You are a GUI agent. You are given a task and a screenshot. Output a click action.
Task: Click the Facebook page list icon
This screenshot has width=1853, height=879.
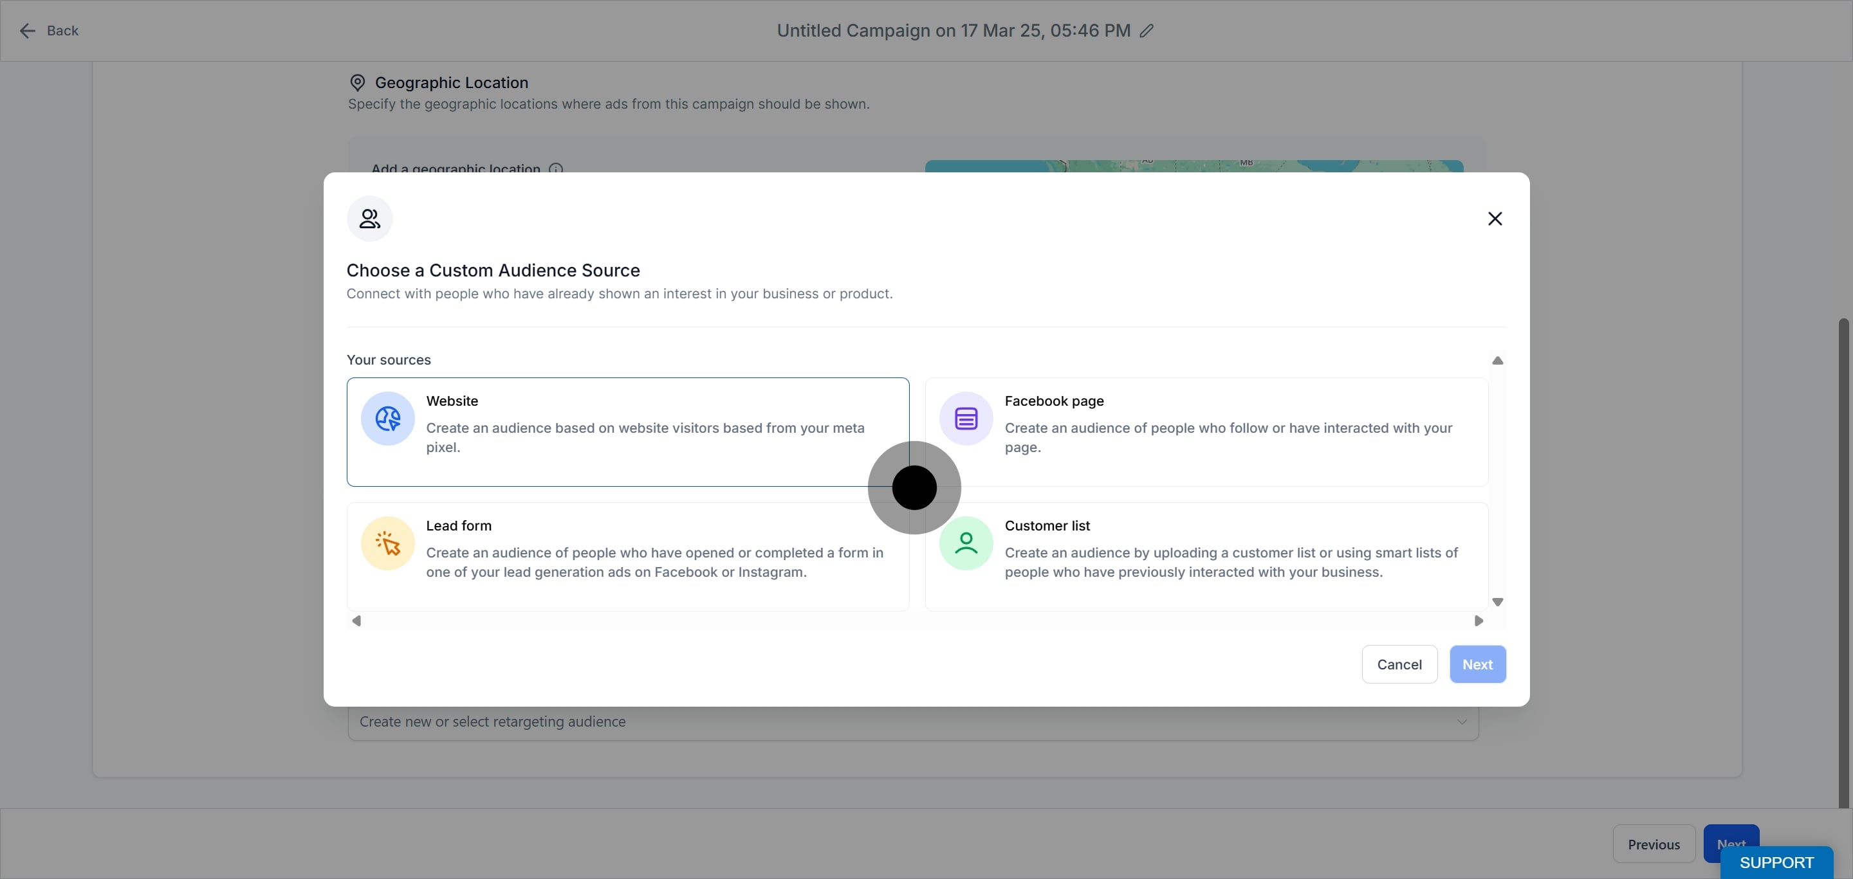(965, 419)
